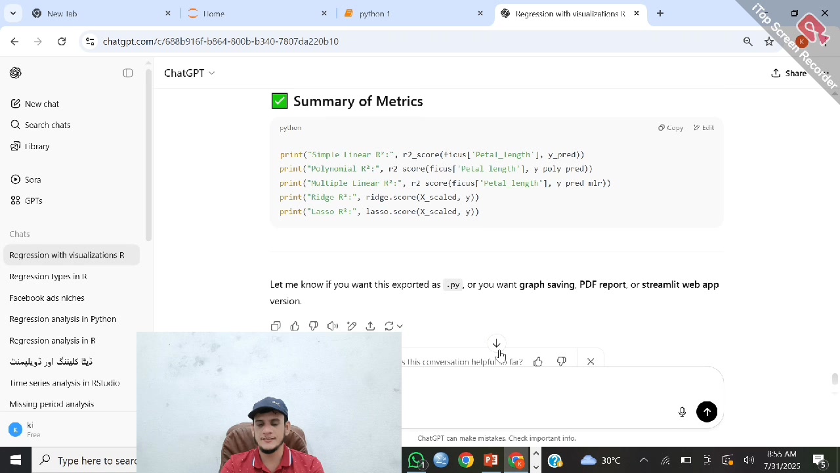Show hidden system tray icons
This screenshot has height=473, width=840.
643,461
